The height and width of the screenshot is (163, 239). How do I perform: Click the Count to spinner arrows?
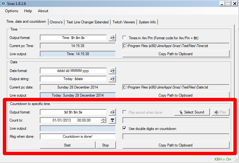[x=103, y=120]
